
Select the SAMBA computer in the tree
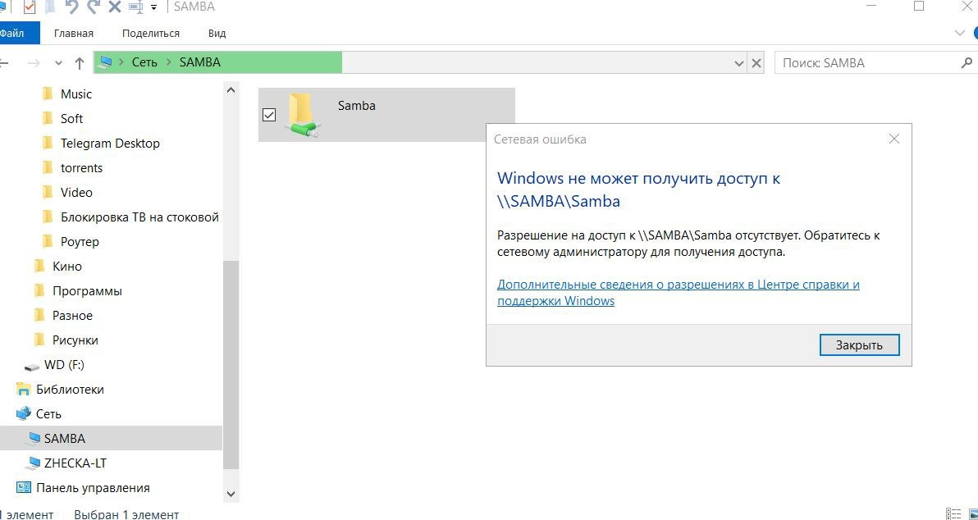tap(65, 438)
